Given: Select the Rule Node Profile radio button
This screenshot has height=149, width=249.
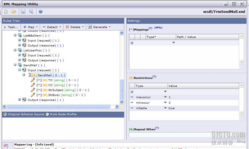Looking at the screenshot, I should click(47, 114).
